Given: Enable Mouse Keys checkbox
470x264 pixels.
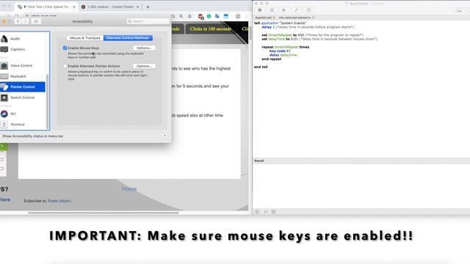Looking at the screenshot, I should pos(65,48).
